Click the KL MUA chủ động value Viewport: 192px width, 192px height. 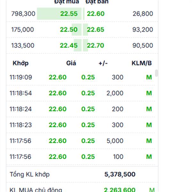point(120,190)
